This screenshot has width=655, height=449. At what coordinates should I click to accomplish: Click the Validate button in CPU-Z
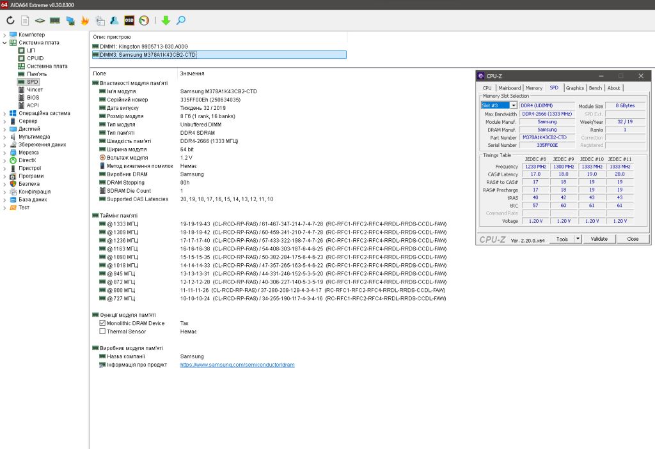coord(599,239)
